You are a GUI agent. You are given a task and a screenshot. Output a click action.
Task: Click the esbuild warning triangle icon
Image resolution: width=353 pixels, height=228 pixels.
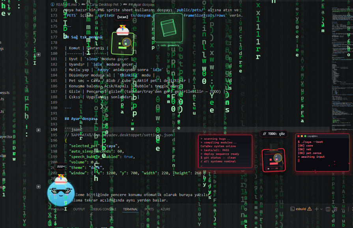(310, 209)
